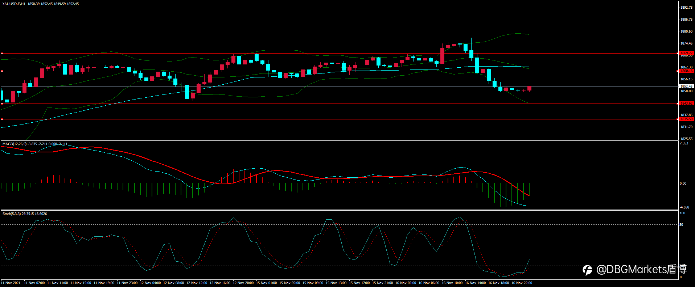Click the Stochastic scale value 80
The height and width of the screenshot is (287, 695).
click(681, 225)
